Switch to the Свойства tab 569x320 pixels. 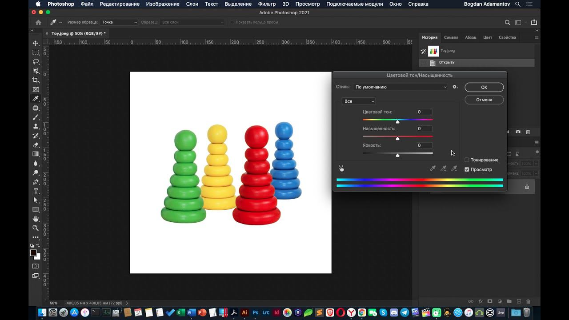(507, 37)
